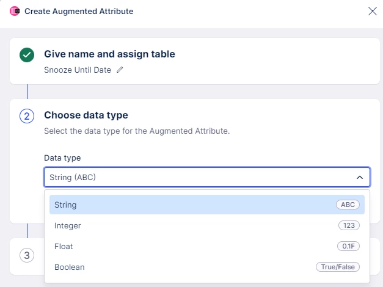This screenshot has height=287, width=383.
Task: Click the Give name and assign table heading
Action: coord(109,54)
